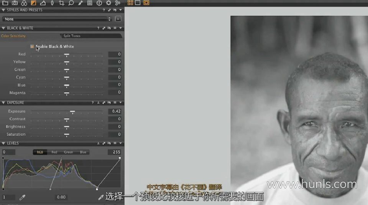Click the portrait in the viewer
This screenshot has height=205, width=368.
point(299,111)
